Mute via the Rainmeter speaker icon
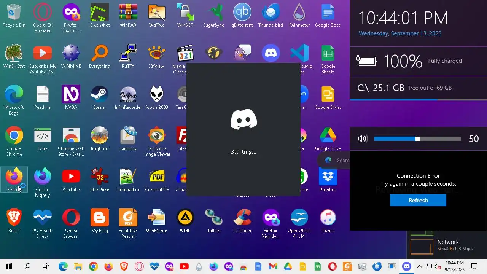487x274 pixels. pyautogui.click(x=363, y=139)
